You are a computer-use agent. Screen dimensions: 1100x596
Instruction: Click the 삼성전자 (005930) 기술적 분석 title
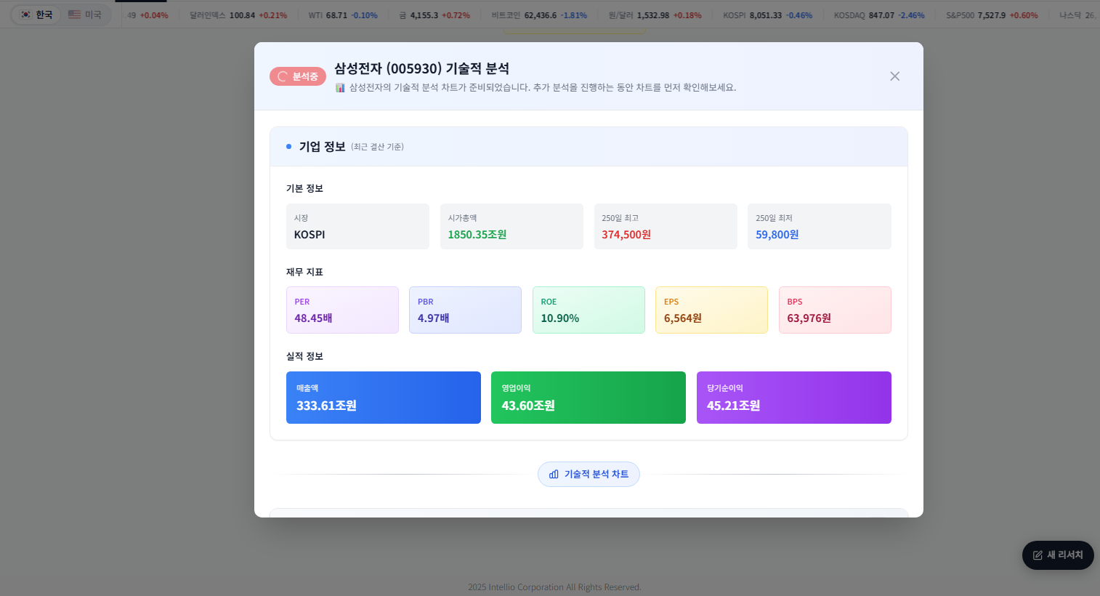(421, 68)
